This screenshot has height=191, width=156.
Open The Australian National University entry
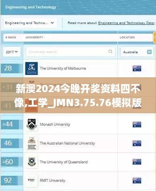point(67,143)
